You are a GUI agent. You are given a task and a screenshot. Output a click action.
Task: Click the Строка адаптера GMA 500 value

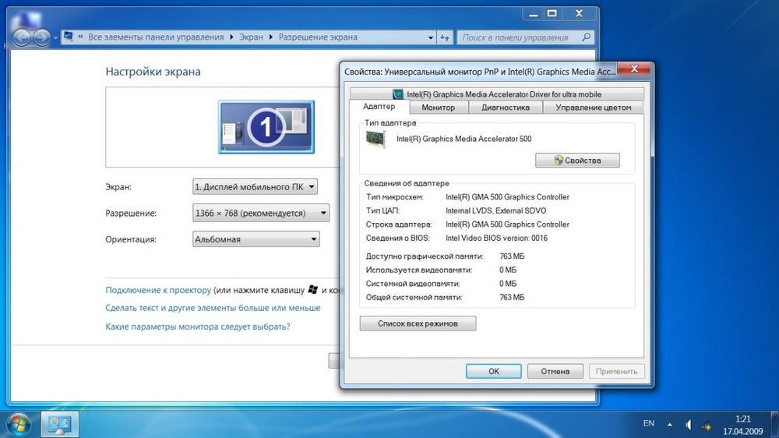[507, 224]
